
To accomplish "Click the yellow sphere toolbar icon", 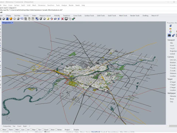I will click(48, 19).
